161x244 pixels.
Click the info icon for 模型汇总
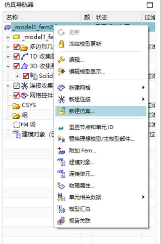(x=61, y=209)
